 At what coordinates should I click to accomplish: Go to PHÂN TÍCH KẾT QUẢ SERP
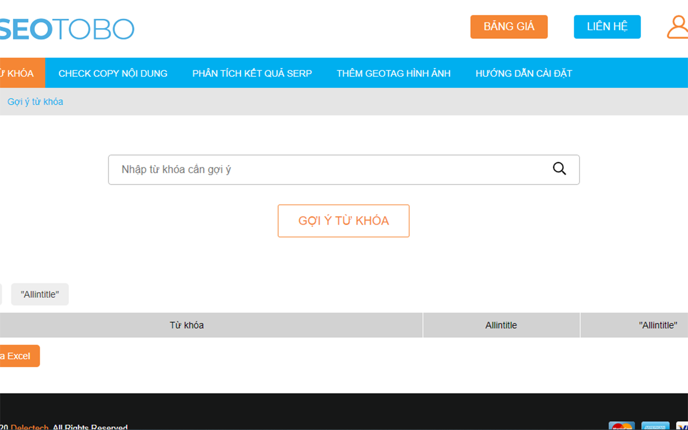click(x=252, y=73)
